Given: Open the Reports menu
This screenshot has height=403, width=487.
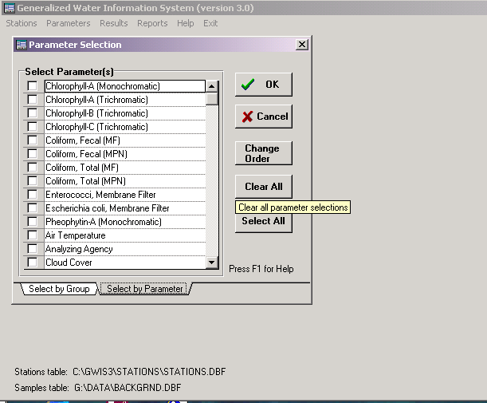Looking at the screenshot, I should 152,23.
